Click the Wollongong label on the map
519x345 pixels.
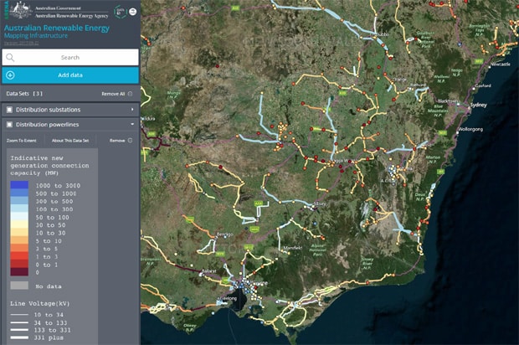click(470, 129)
